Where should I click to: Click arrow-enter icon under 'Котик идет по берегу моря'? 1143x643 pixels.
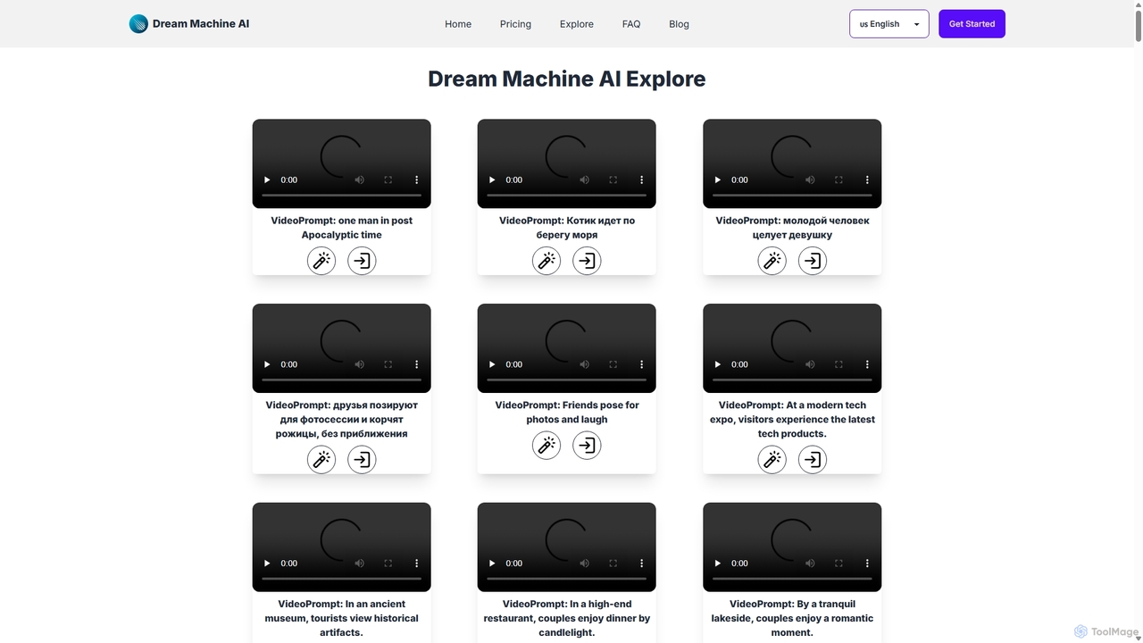click(x=587, y=261)
